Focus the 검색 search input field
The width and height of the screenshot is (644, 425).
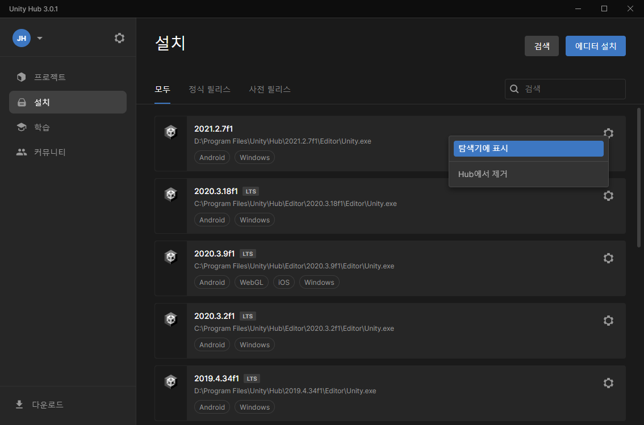click(565, 89)
